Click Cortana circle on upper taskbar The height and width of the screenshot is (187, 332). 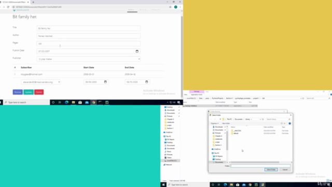click(x=53, y=102)
